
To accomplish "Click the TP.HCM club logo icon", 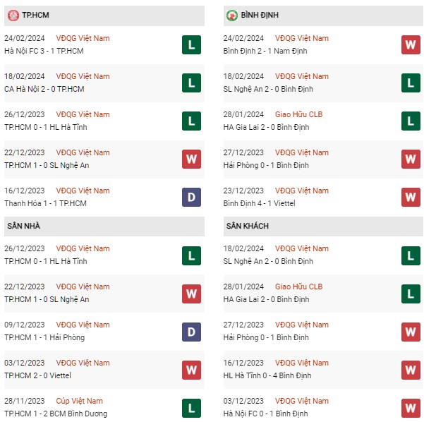I will [x=13, y=15].
